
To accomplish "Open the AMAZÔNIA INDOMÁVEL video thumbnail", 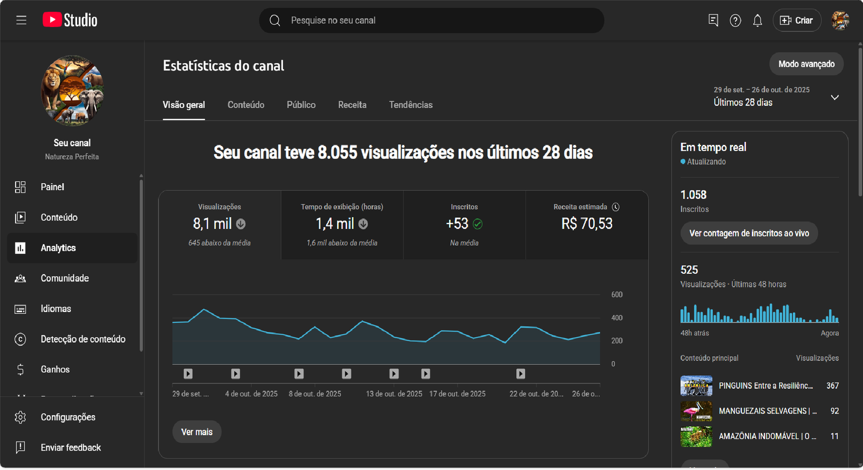I will [x=696, y=437].
